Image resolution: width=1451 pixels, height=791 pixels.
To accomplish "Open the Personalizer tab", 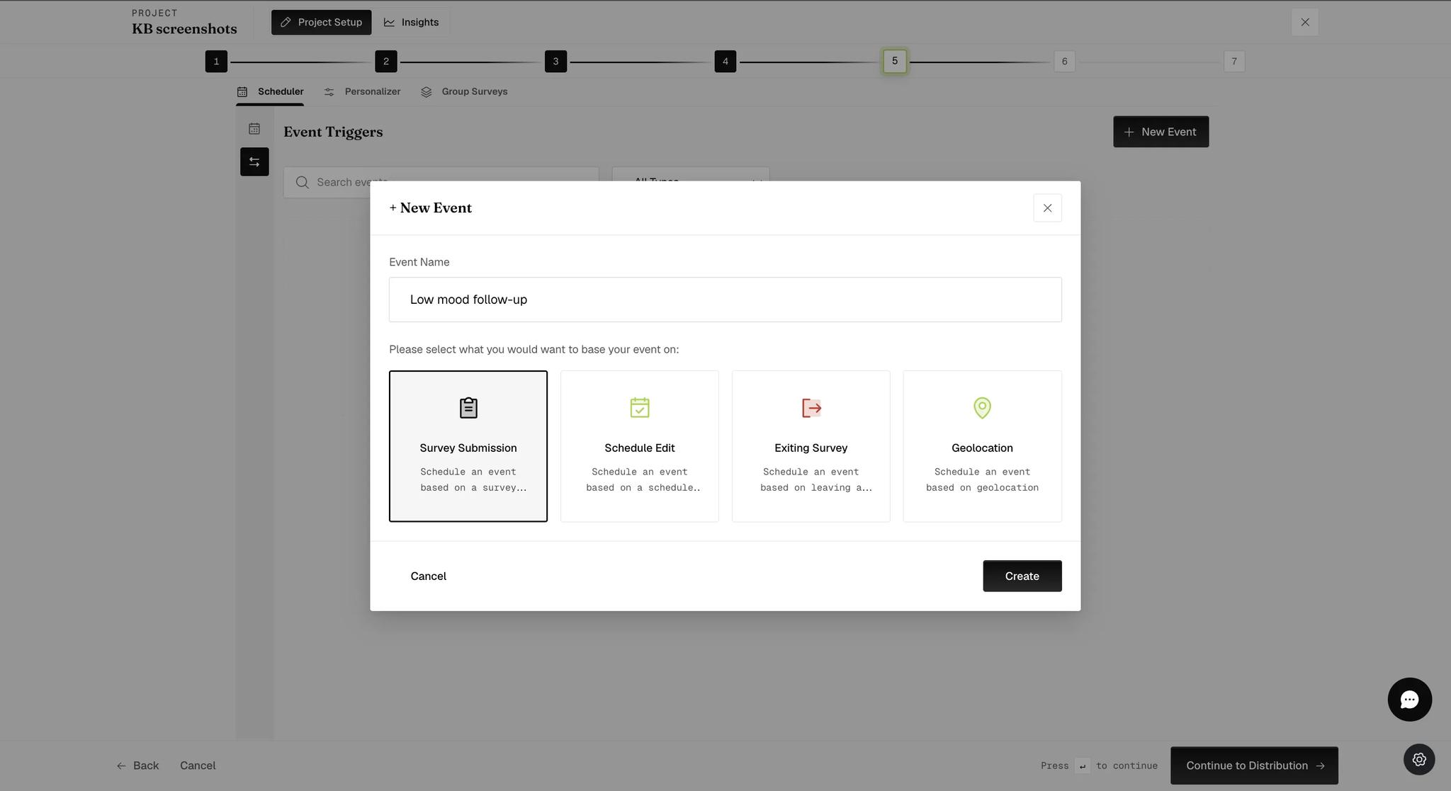I will coord(362,91).
